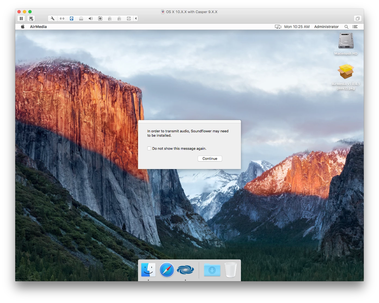The width and height of the screenshot is (379, 303).
Task: Open VM settings wrench icon
Action: [x=53, y=19]
